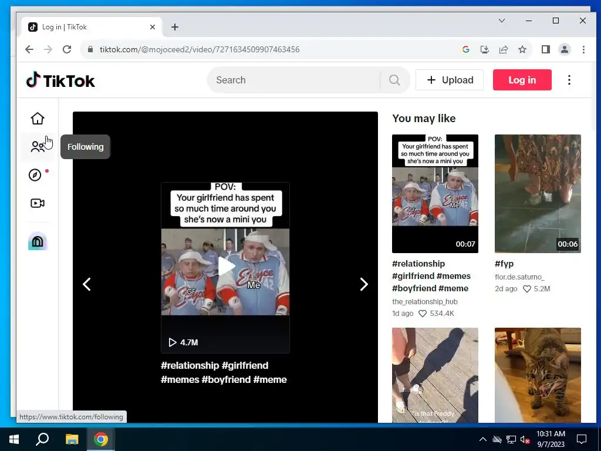Open the sidebar profile avatar icon
Image resolution: width=601 pixels, height=451 pixels.
point(38,241)
